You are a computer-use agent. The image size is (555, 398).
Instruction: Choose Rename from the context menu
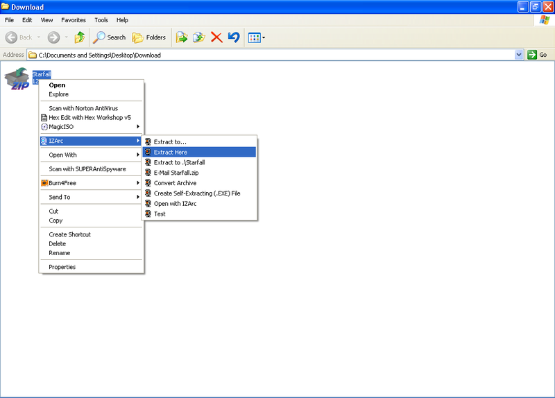tap(92, 253)
